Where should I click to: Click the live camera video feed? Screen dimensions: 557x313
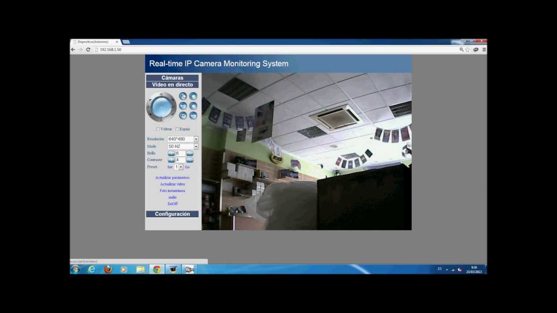[306, 151]
